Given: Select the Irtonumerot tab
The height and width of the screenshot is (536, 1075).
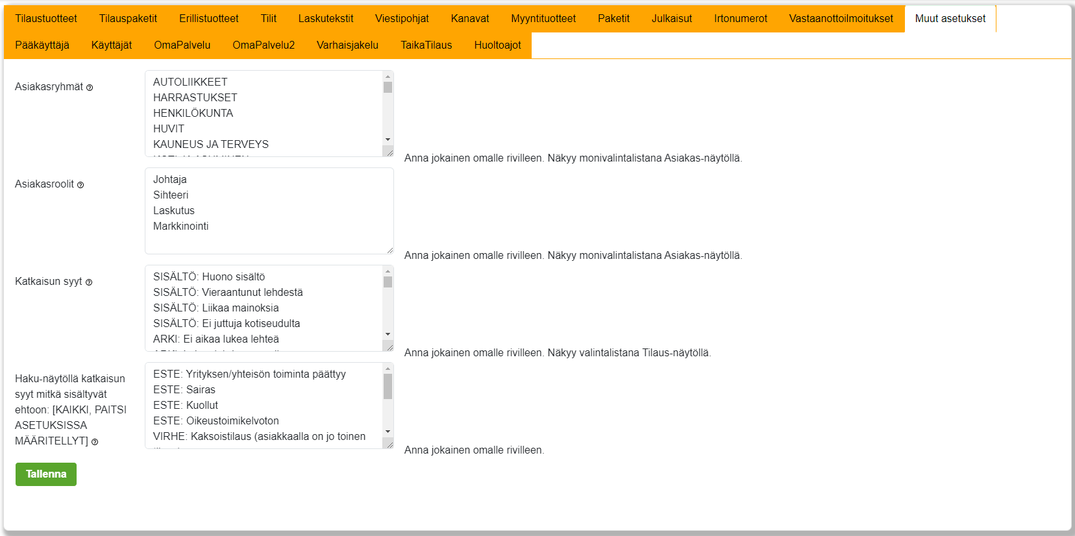Looking at the screenshot, I should tap(741, 19).
